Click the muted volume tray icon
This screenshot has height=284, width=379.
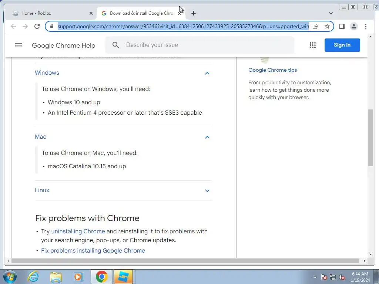coord(342,277)
